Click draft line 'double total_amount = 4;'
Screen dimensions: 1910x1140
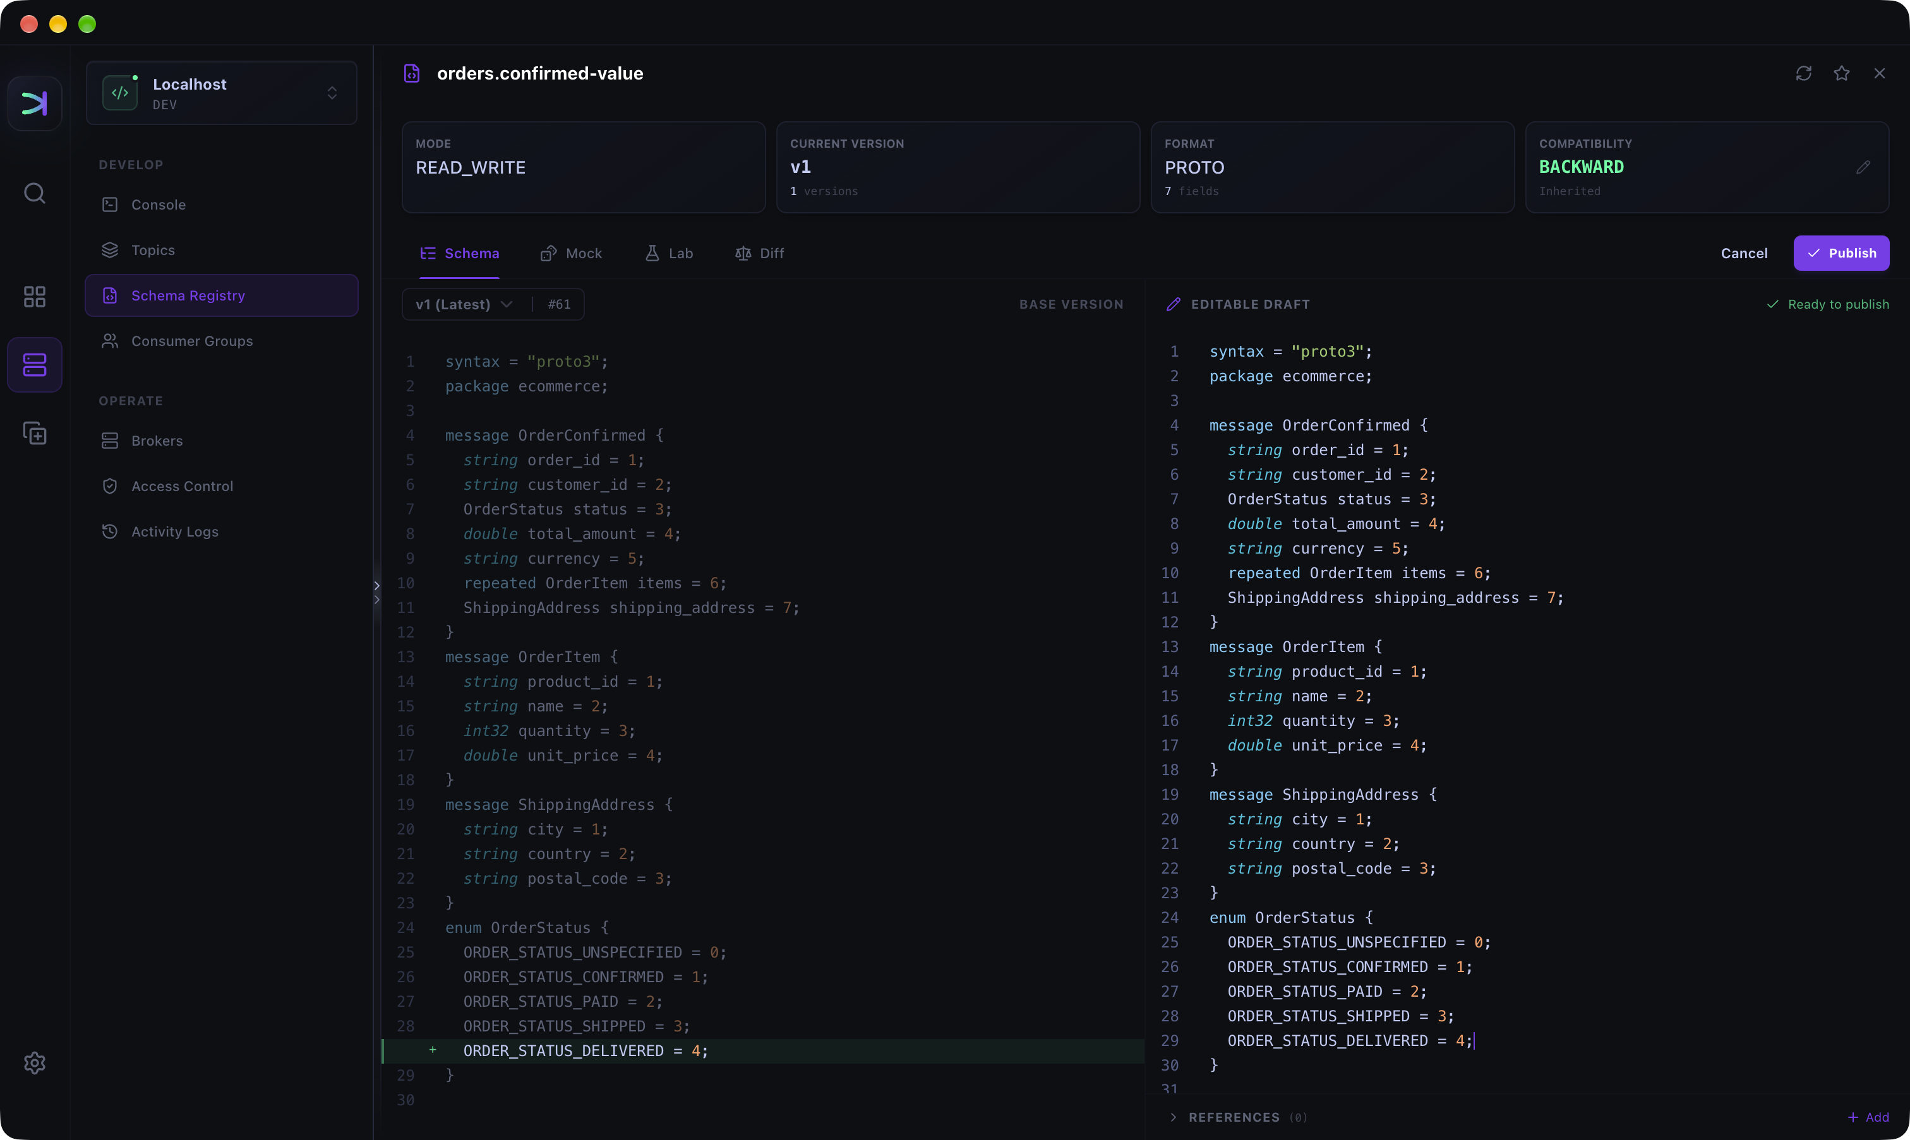[x=1336, y=523]
